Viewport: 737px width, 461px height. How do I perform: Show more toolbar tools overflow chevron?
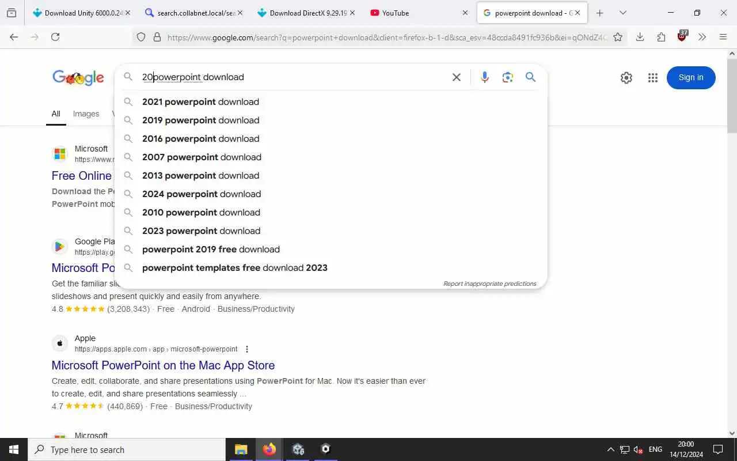702,37
